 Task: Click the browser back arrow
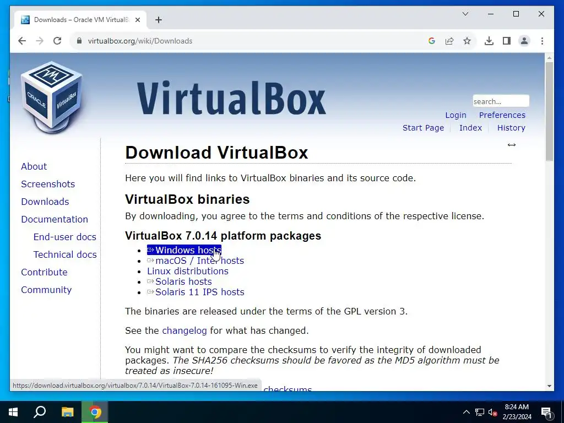click(22, 41)
